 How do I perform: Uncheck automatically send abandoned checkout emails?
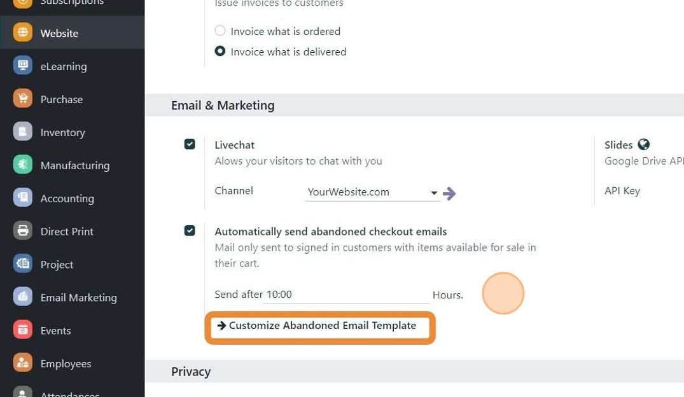click(x=190, y=231)
